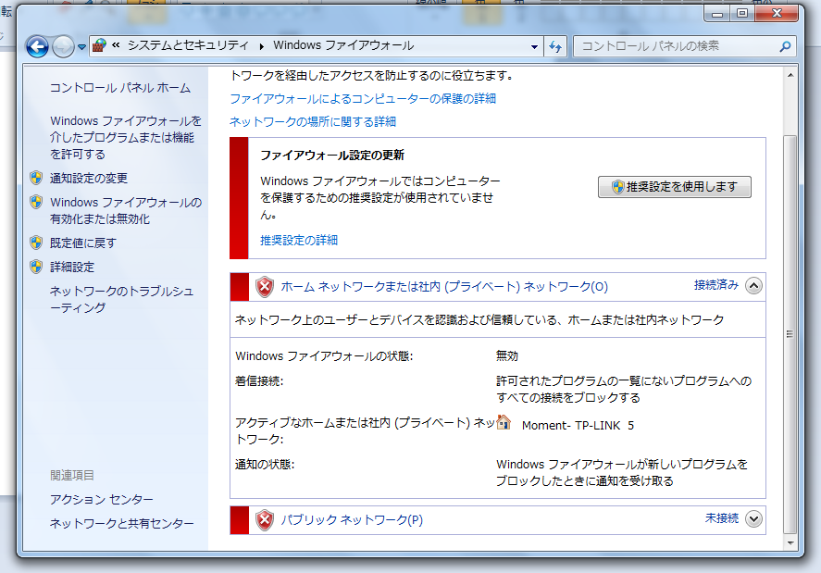Close the firewall window
The width and height of the screenshot is (821, 573).
777,13
